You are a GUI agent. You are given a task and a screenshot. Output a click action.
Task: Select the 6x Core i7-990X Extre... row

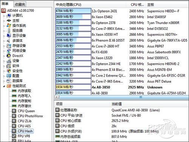122,28
